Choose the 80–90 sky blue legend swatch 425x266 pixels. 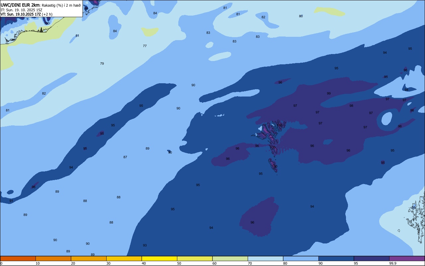coord(301,258)
